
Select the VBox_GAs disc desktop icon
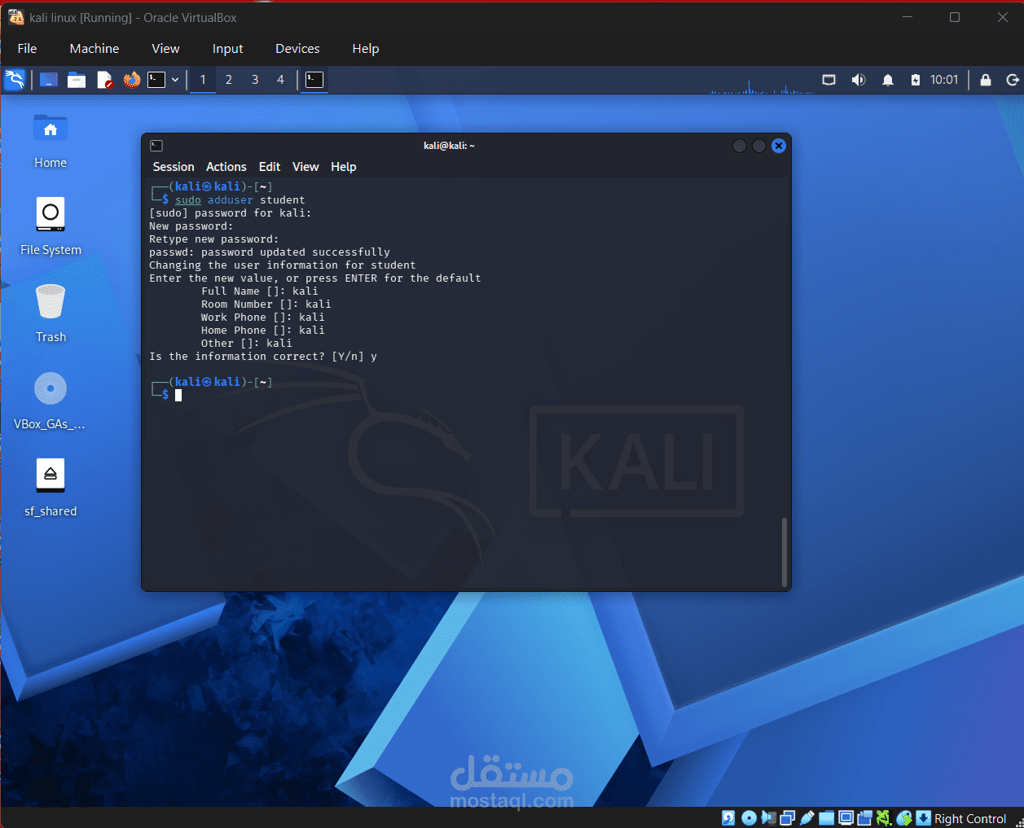50,401
